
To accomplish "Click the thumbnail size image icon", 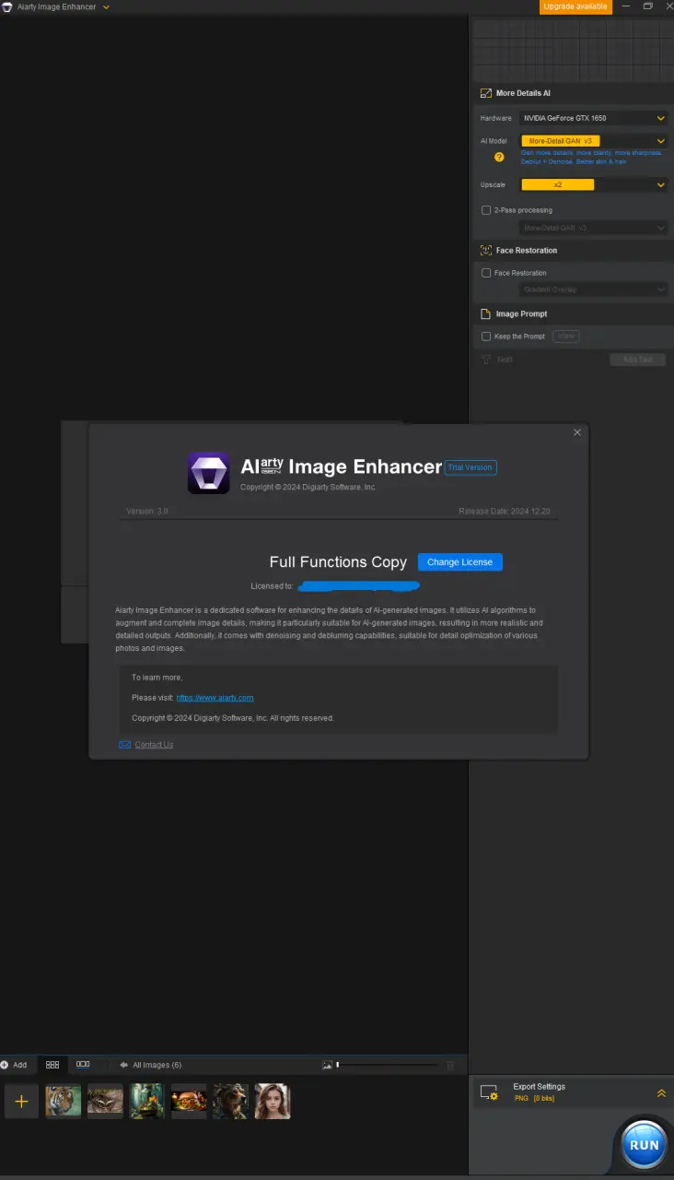I will click(x=327, y=1065).
